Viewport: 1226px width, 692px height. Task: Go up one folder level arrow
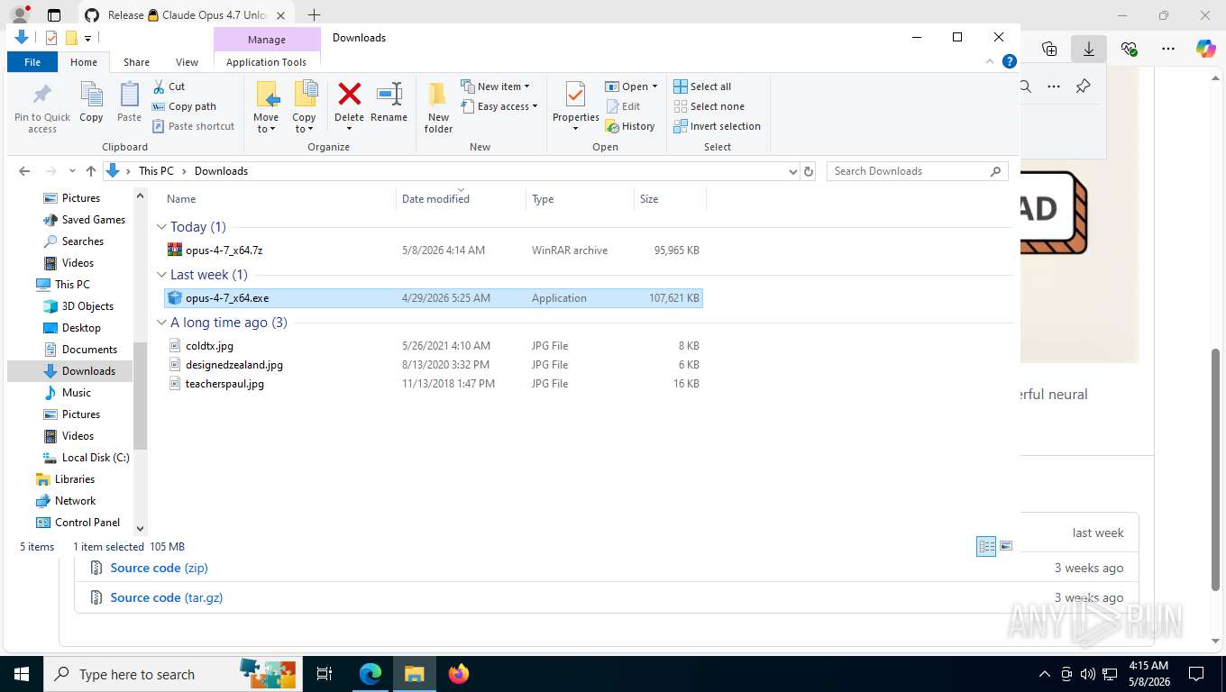point(91,171)
